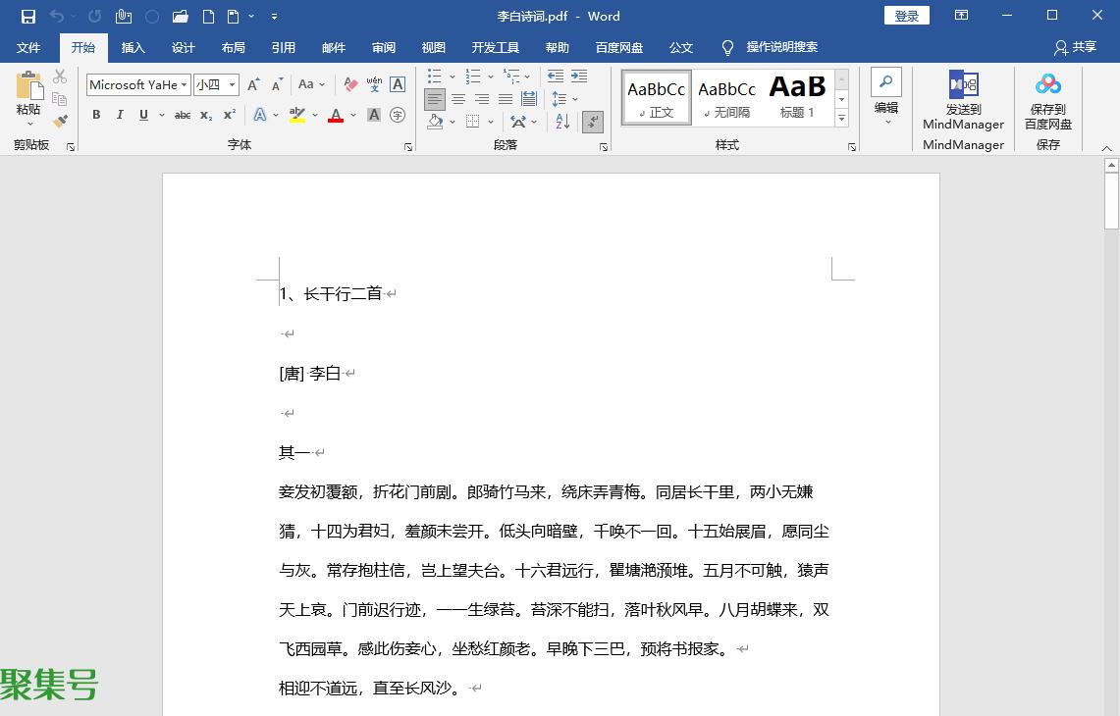Open the 文件 menu
Image resolution: width=1120 pixels, height=716 pixels.
[x=28, y=48]
